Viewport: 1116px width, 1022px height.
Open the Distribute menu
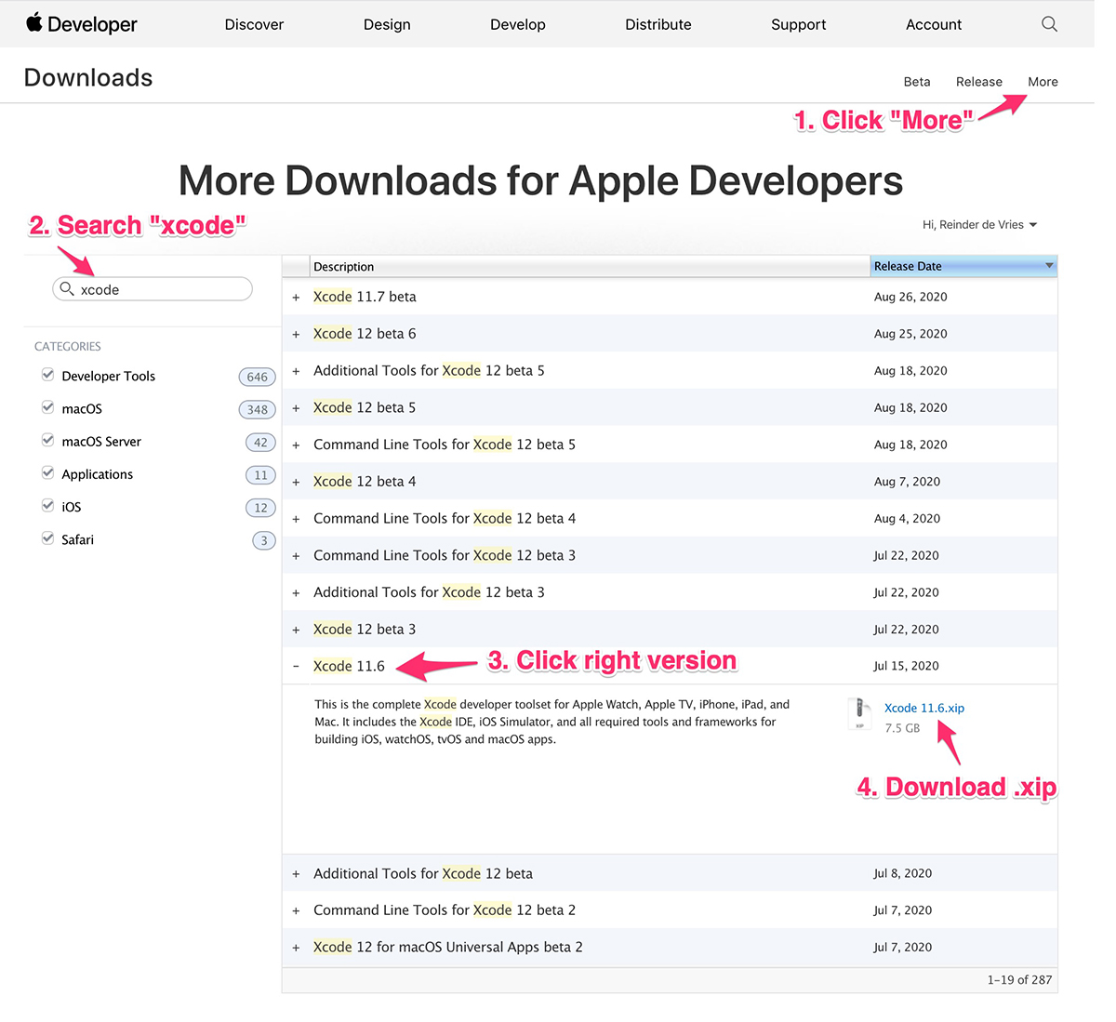pos(658,24)
